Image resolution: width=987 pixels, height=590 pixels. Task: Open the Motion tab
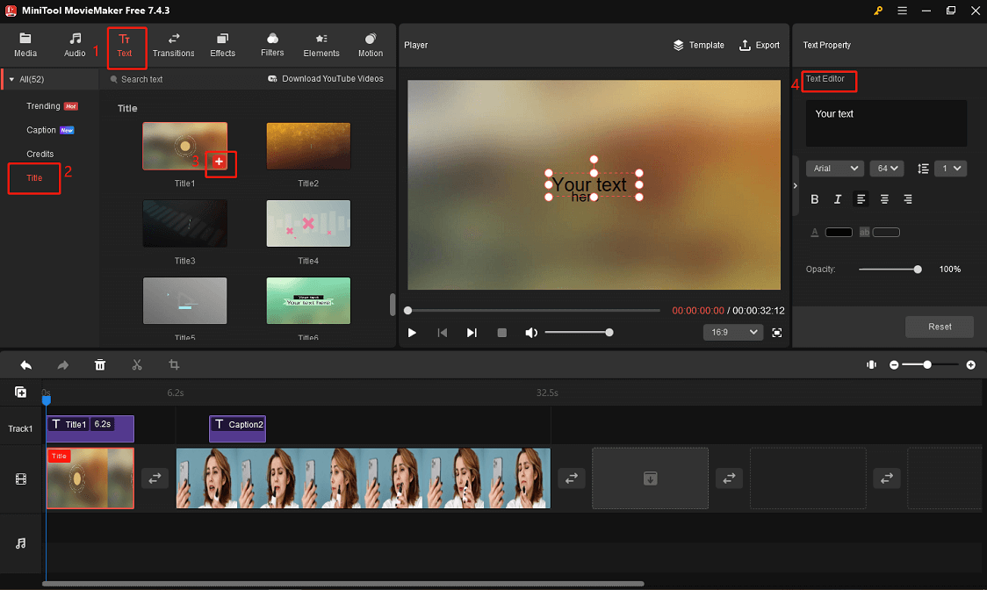click(371, 46)
